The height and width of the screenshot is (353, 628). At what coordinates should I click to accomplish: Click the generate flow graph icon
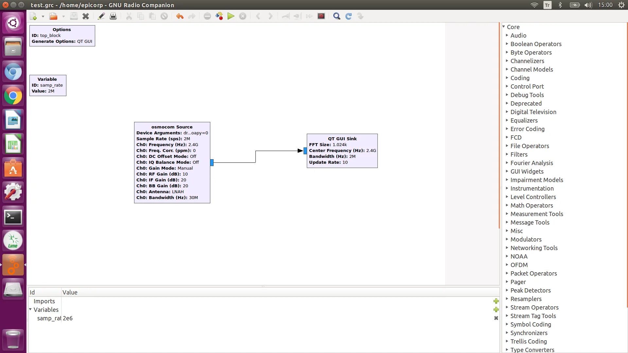point(219,16)
